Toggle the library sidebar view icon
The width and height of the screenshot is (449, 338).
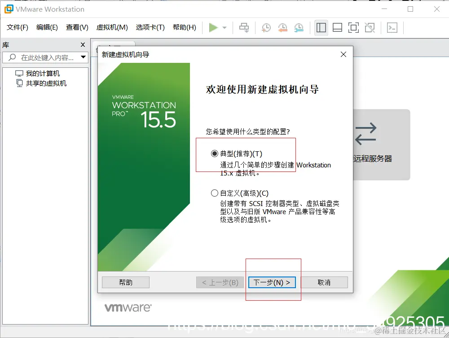(x=321, y=28)
